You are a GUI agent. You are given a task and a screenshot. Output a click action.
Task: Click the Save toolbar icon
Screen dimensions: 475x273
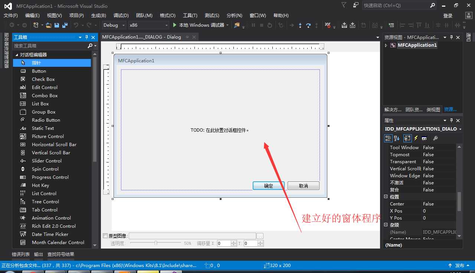[57, 25]
